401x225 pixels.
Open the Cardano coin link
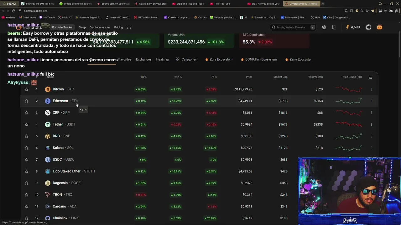click(x=64, y=207)
